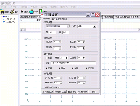Click the binoculars 查询 toolbar icon
140x106 pixels.
click(x=2, y=12)
